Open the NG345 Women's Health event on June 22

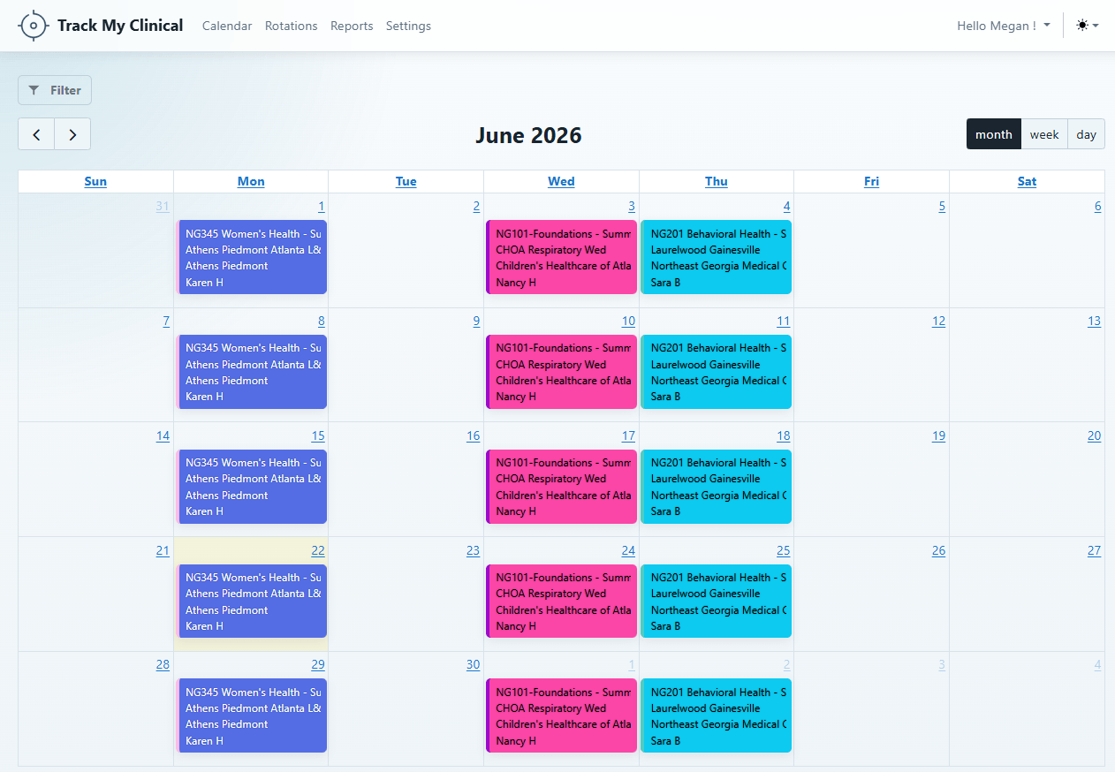(252, 601)
